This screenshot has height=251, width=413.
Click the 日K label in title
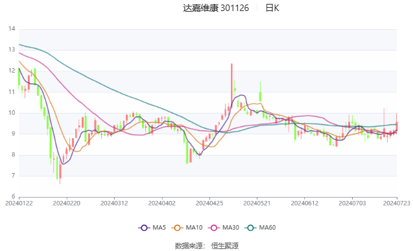click(x=272, y=8)
